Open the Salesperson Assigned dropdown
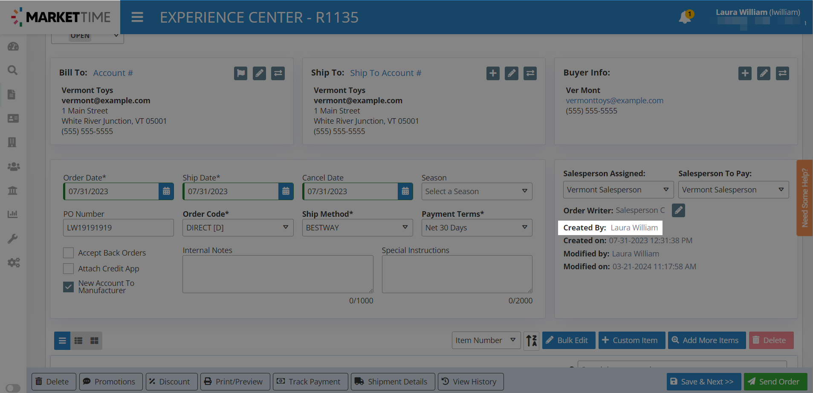The height and width of the screenshot is (393, 813). 618,190
